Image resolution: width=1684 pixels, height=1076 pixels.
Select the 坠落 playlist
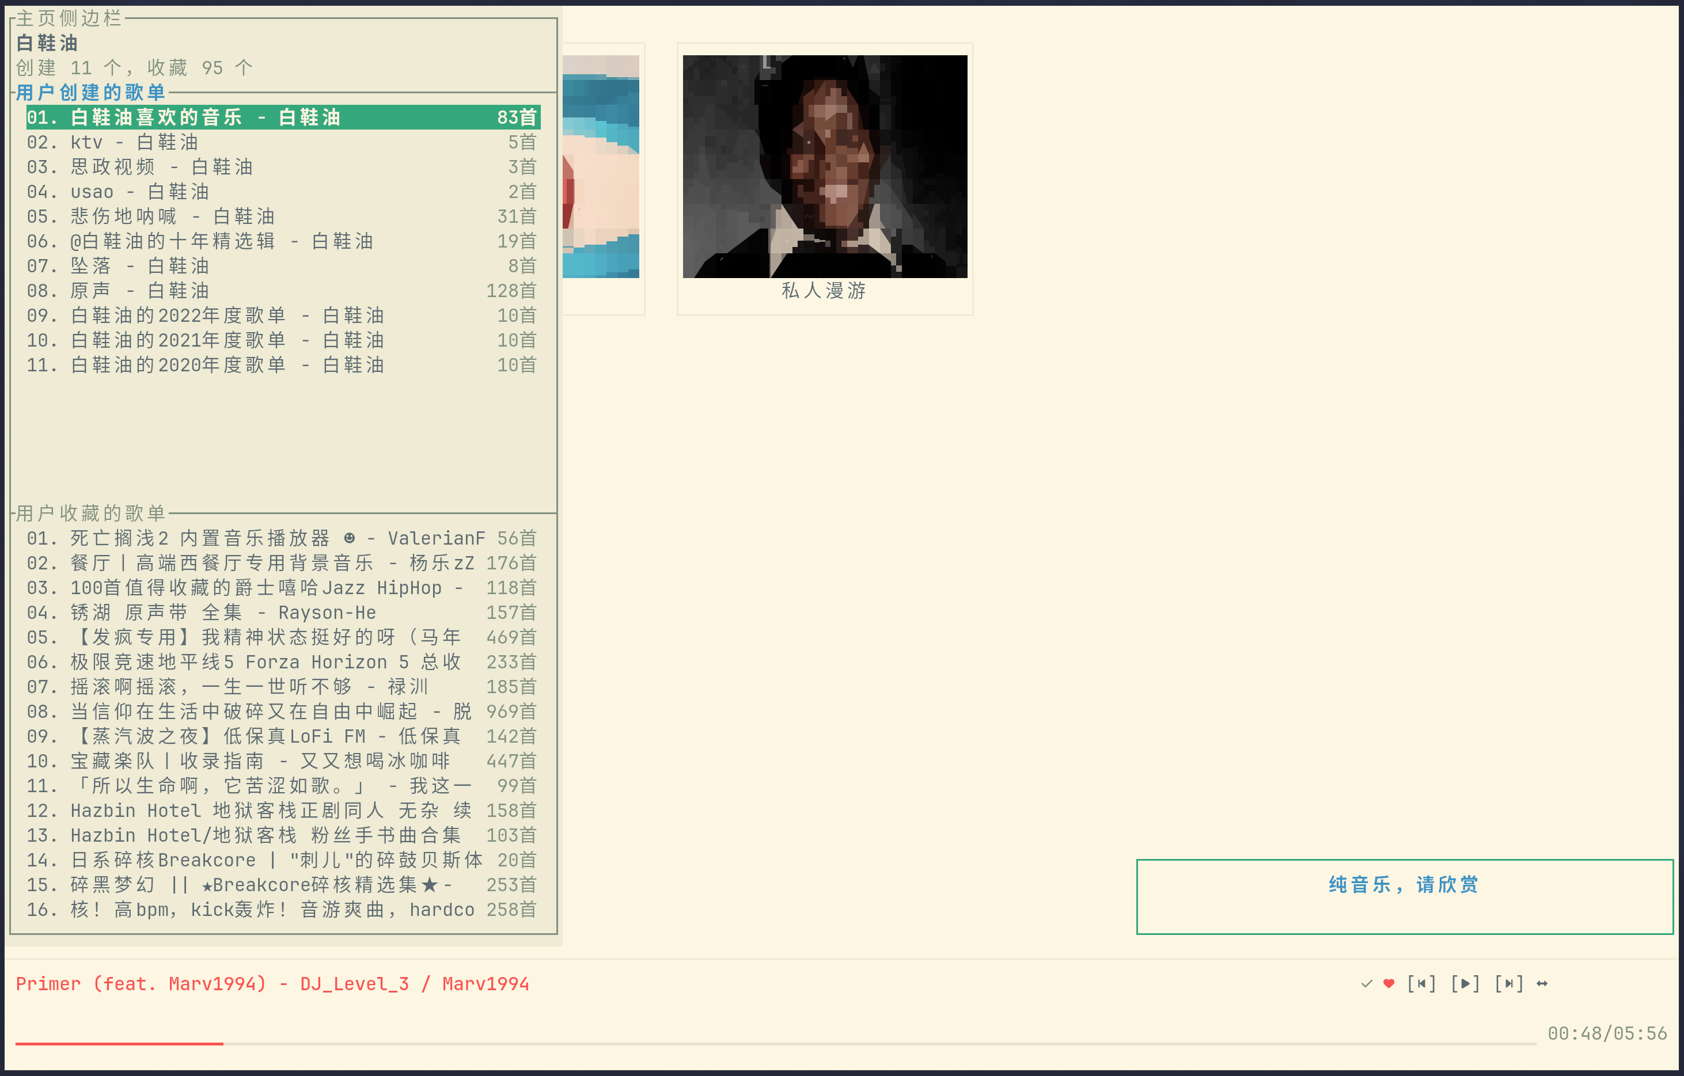pos(283,265)
